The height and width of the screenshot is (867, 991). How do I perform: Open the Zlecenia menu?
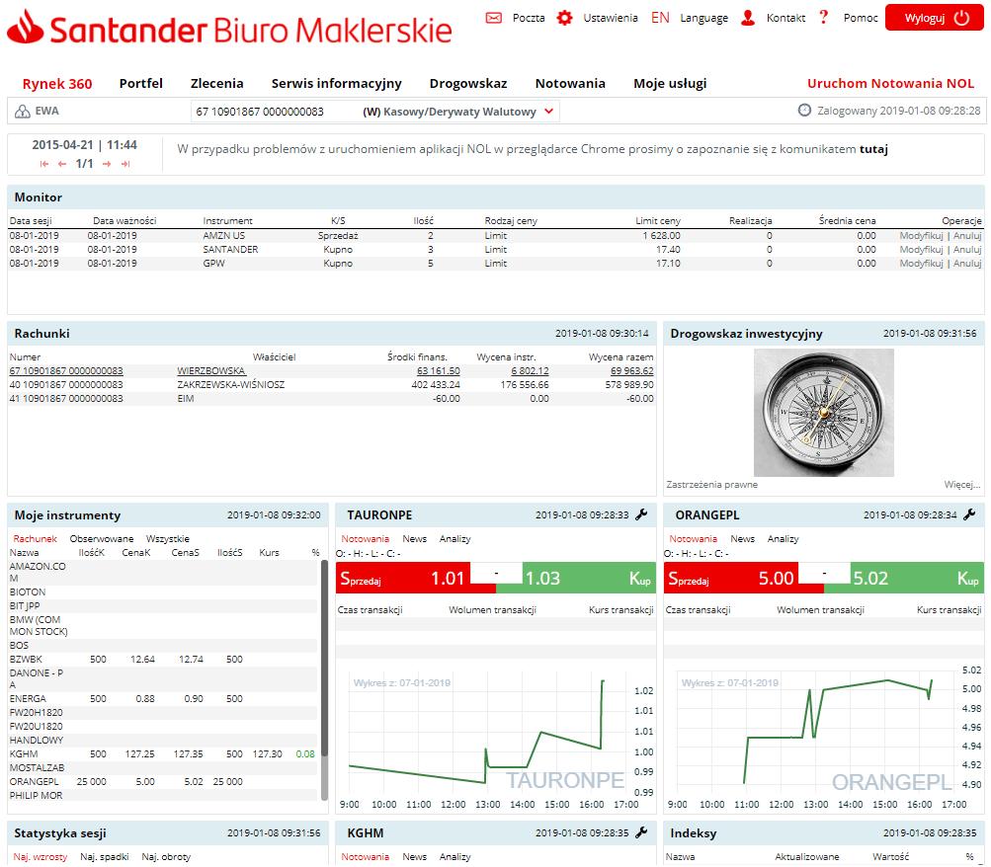tap(216, 83)
